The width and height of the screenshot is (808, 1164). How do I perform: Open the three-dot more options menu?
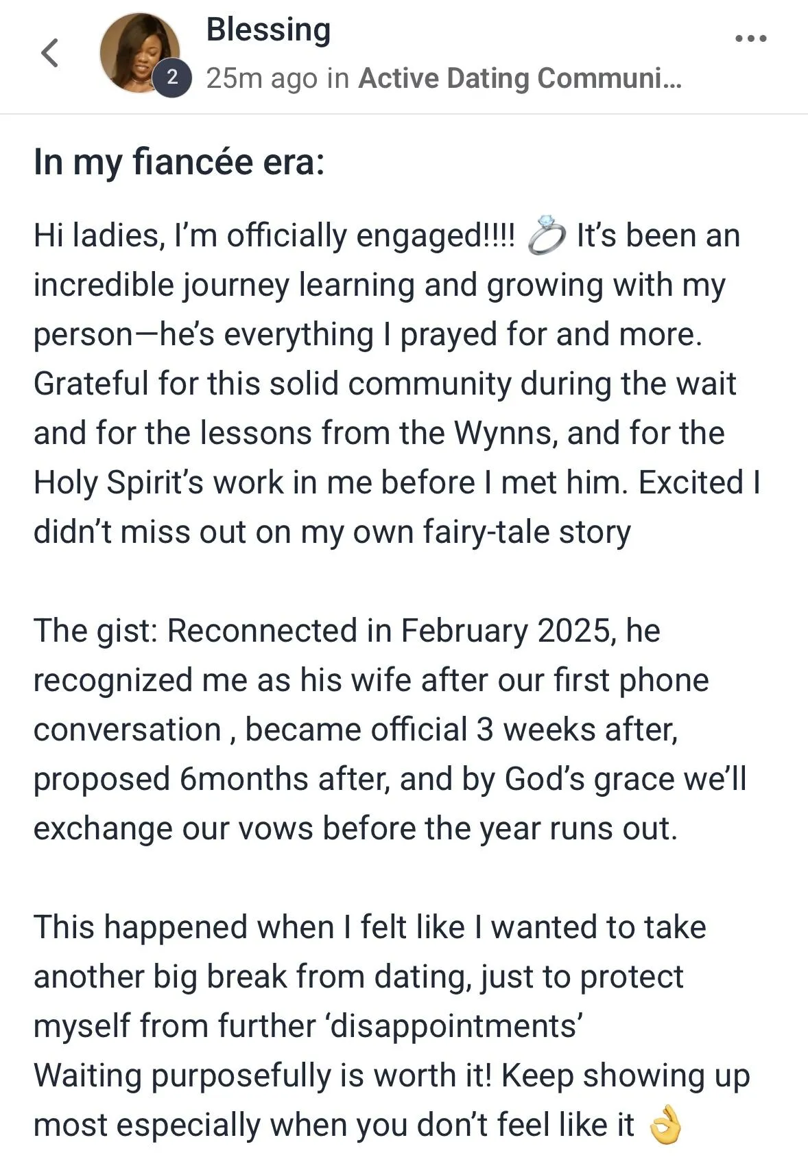[x=750, y=38]
